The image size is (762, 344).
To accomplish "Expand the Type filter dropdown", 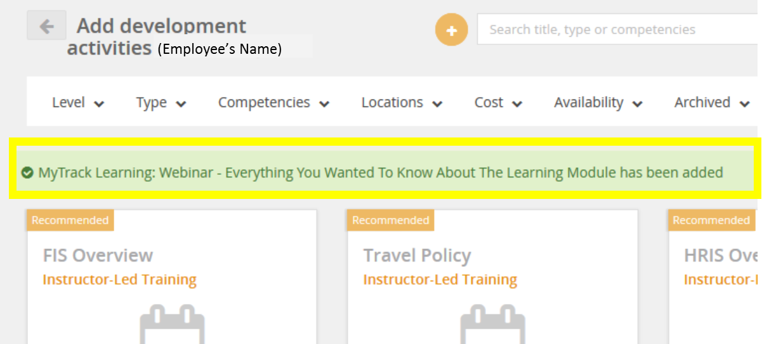I will (x=161, y=103).
